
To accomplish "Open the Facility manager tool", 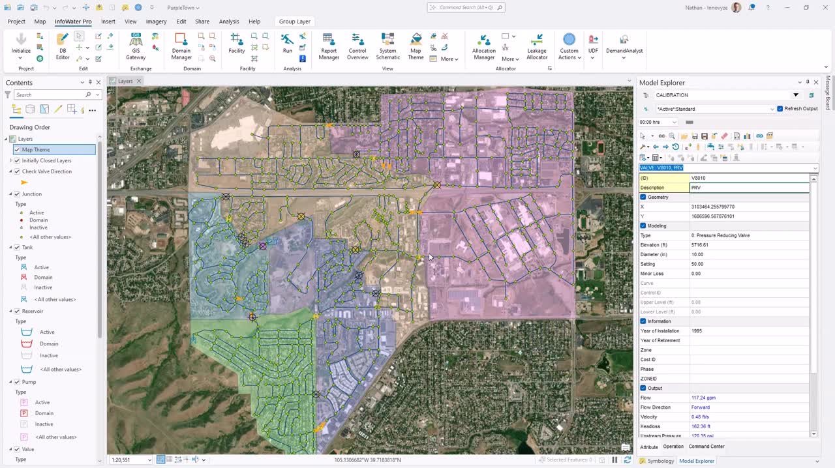I will 237,44.
